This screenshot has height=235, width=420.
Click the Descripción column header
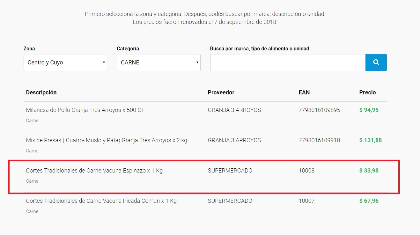[41, 92]
